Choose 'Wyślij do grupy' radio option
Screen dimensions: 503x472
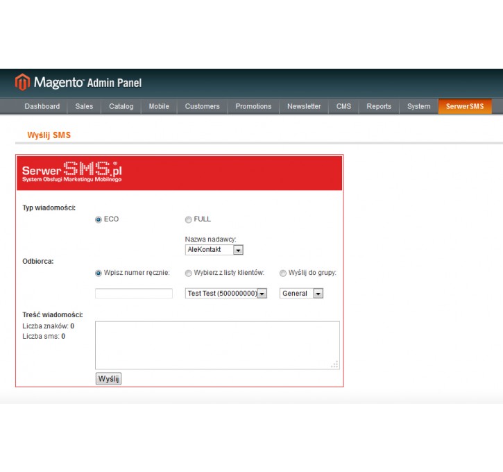282,273
